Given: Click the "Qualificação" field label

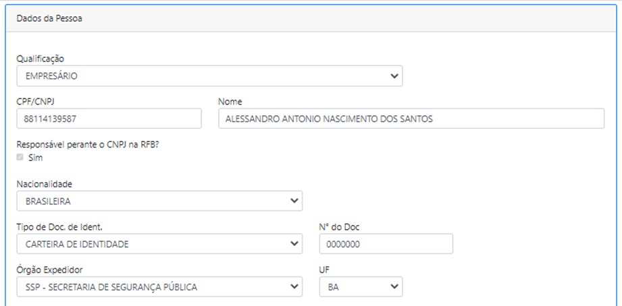Looking at the screenshot, I should coord(40,59).
